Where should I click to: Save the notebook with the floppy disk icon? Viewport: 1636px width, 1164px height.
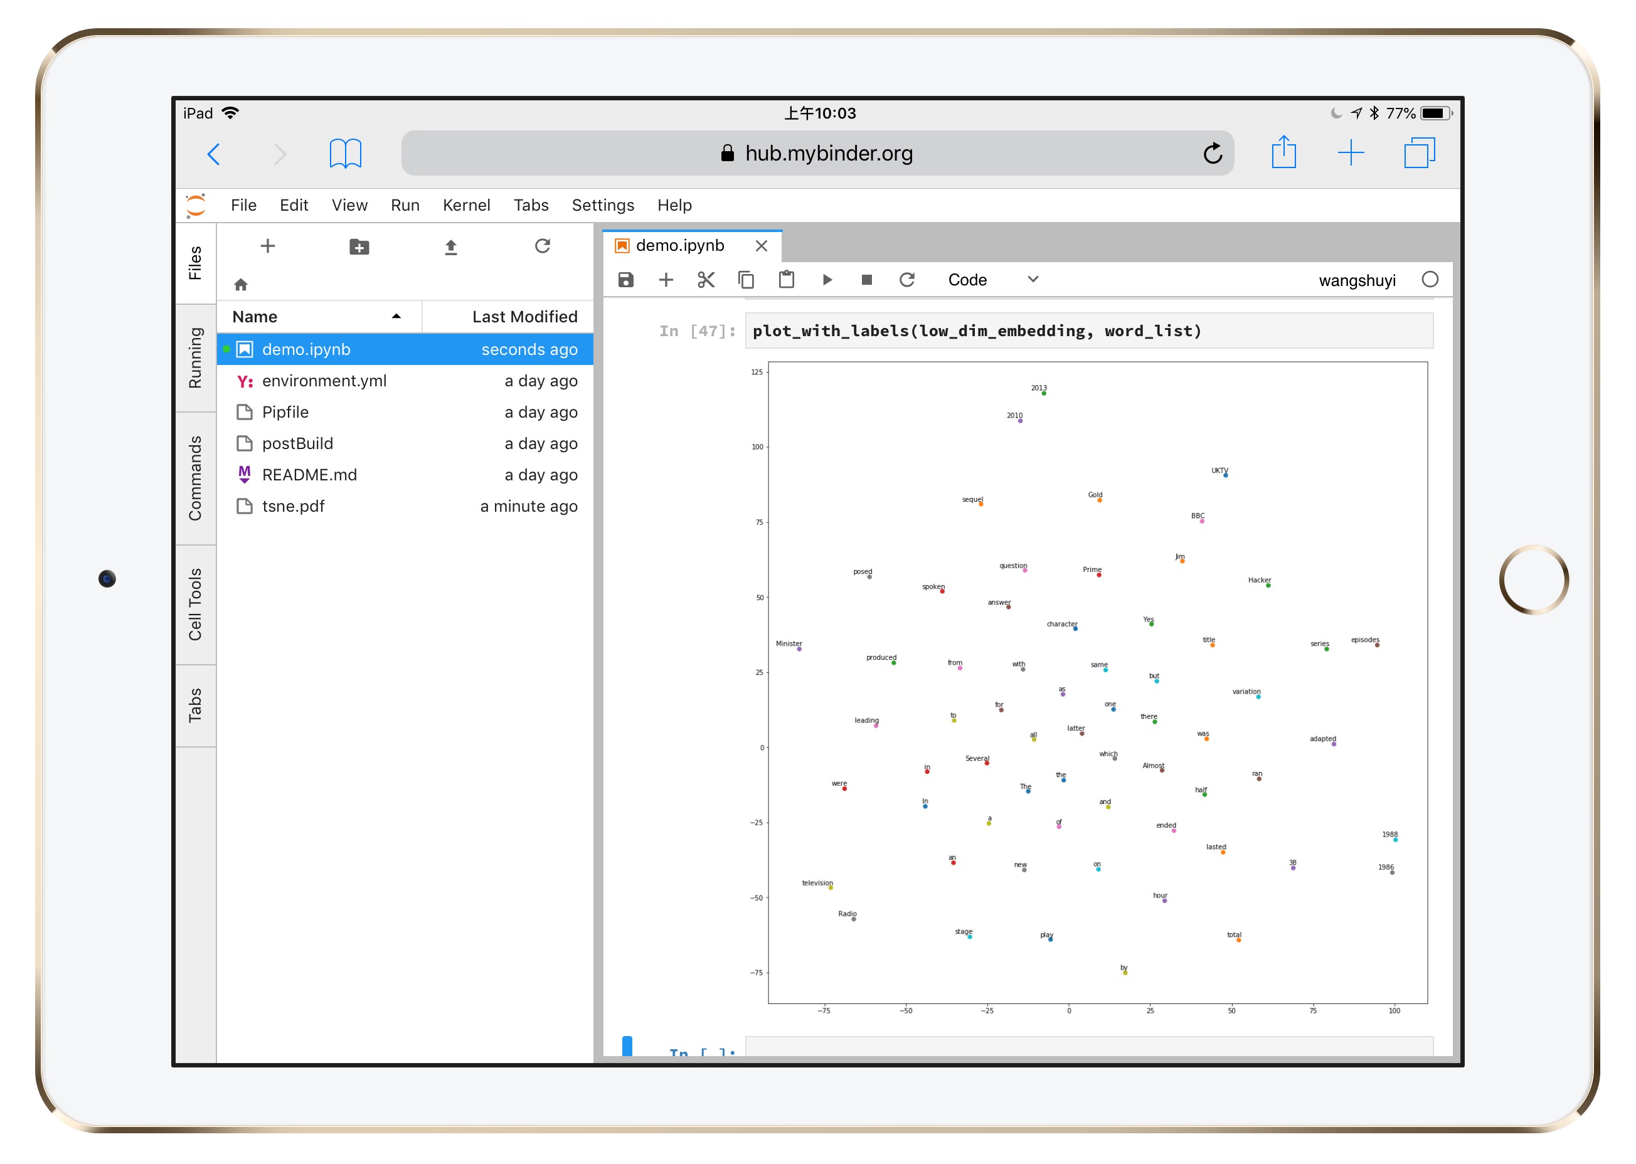tap(625, 280)
